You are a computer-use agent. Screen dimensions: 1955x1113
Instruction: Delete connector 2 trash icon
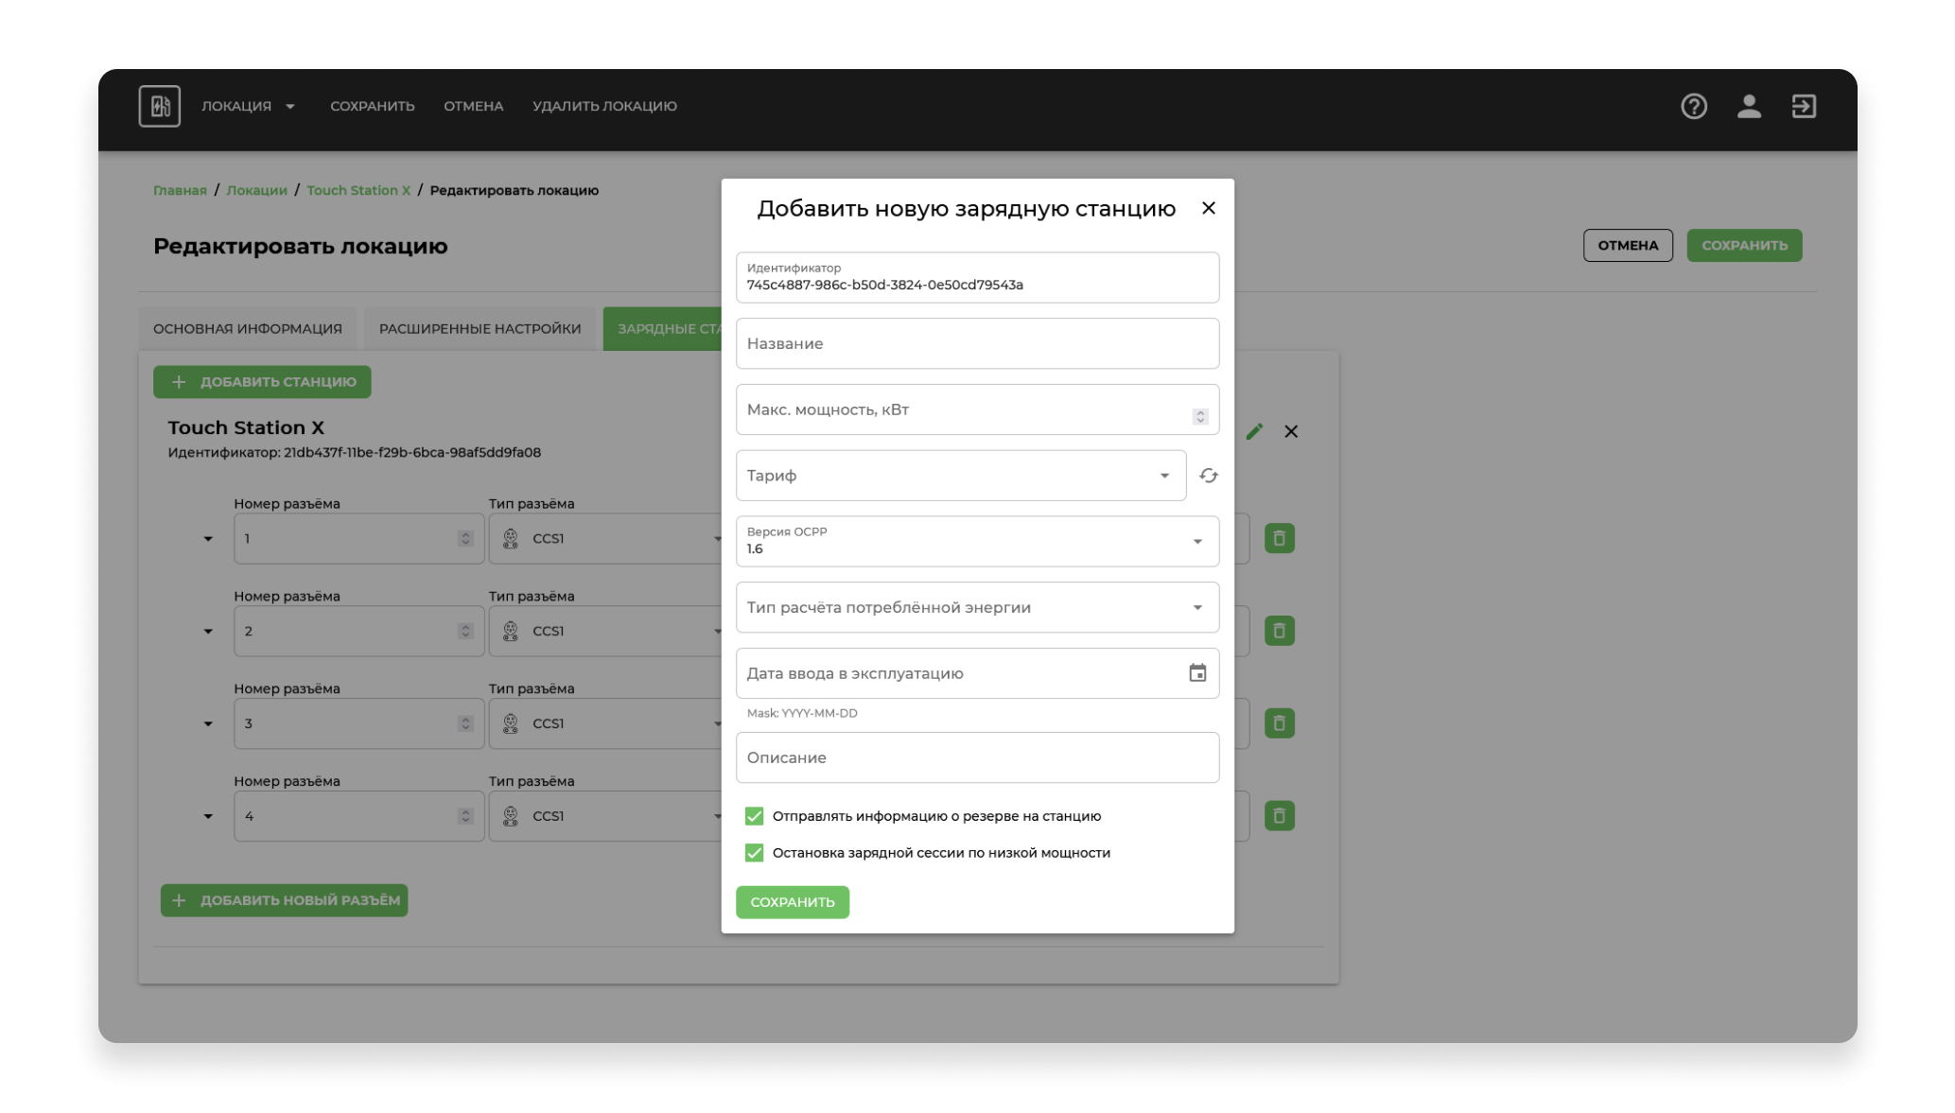pos(1279,631)
